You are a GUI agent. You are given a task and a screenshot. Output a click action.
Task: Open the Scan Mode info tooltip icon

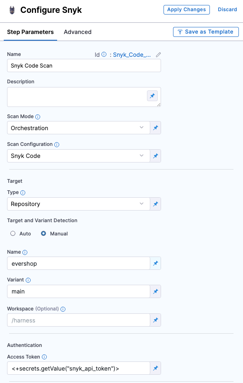tap(38, 117)
